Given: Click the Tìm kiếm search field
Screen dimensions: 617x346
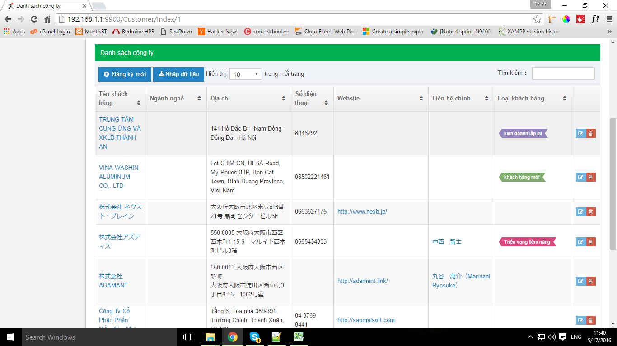Looking at the screenshot, I should (x=563, y=73).
